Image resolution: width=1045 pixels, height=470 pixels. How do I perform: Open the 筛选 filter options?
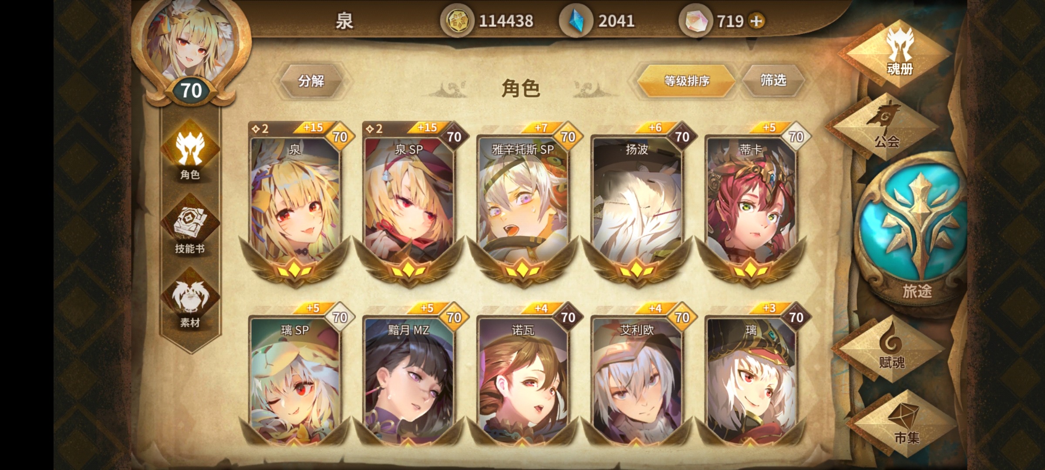(773, 80)
